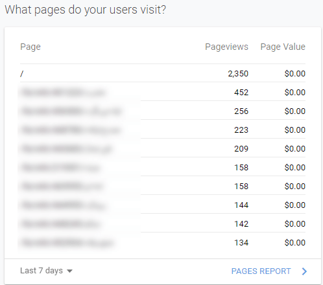Click the 'What pages do your users visit?' heading
The width and height of the screenshot is (323, 285).
(x=86, y=10)
